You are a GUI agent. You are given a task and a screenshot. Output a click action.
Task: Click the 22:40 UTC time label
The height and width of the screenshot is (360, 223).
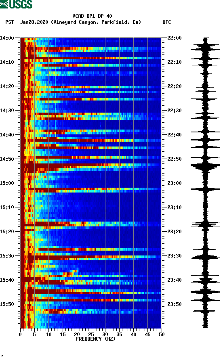pos(175,135)
